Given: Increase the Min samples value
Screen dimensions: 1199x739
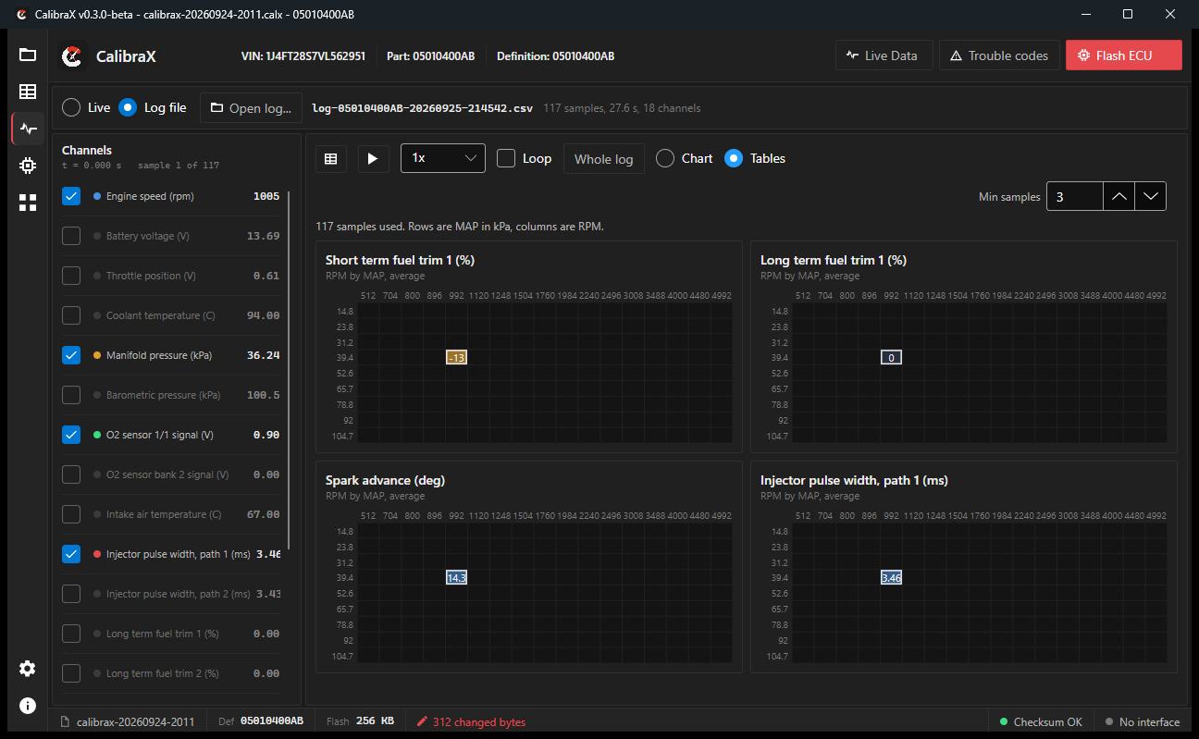Looking at the screenshot, I should pyautogui.click(x=1119, y=196).
